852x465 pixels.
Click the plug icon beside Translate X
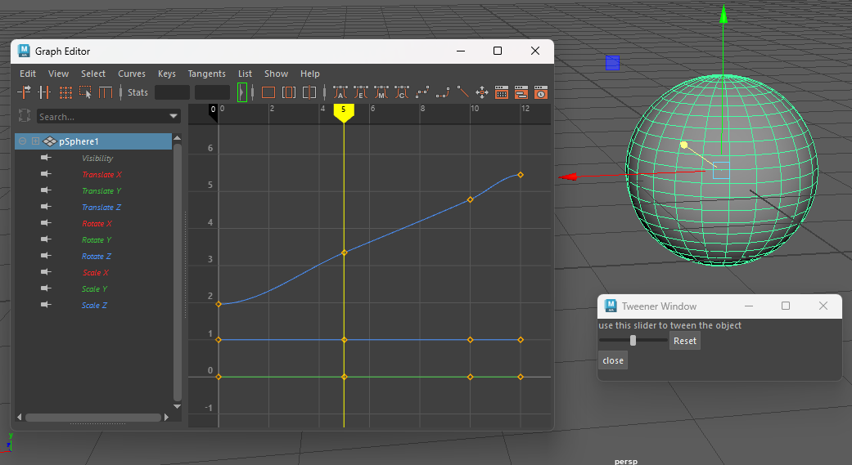coord(46,173)
